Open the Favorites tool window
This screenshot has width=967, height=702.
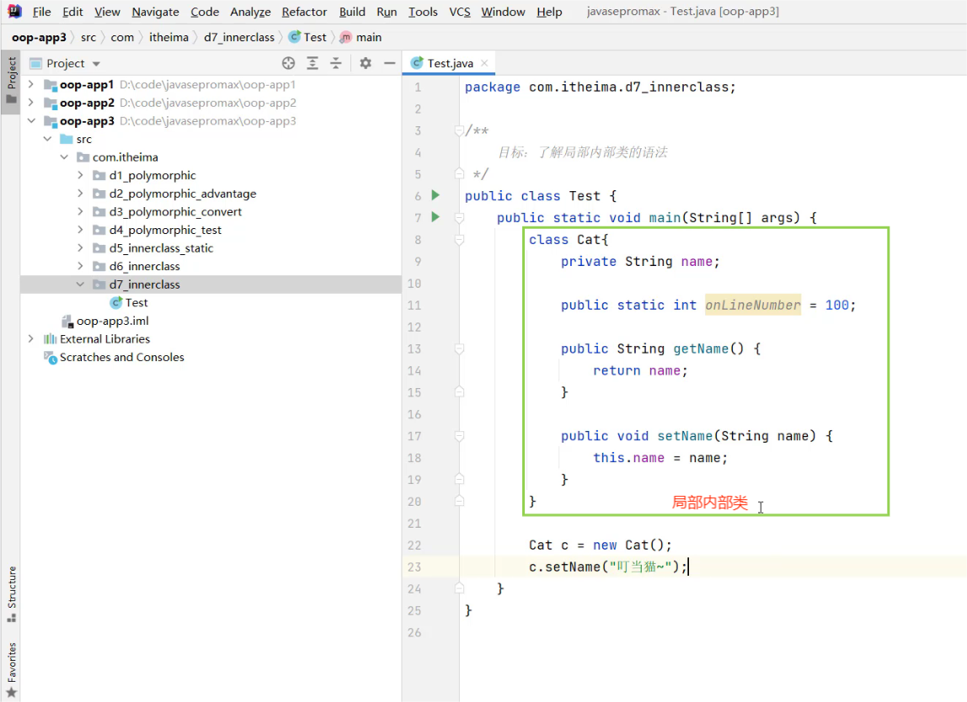click(x=12, y=669)
